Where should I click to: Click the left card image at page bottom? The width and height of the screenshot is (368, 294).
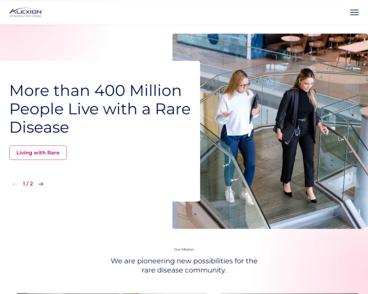click(x=67, y=293)
